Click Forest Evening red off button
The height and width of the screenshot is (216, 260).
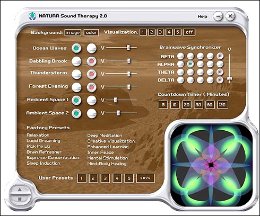(92, 87)
